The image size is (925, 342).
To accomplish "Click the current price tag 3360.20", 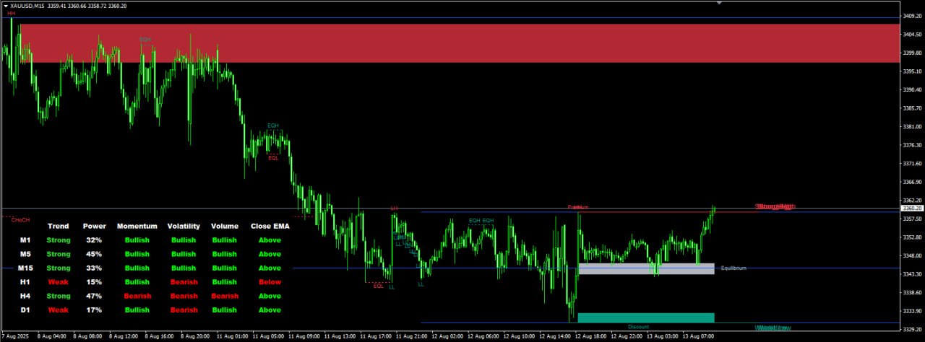I will (911, 208).
